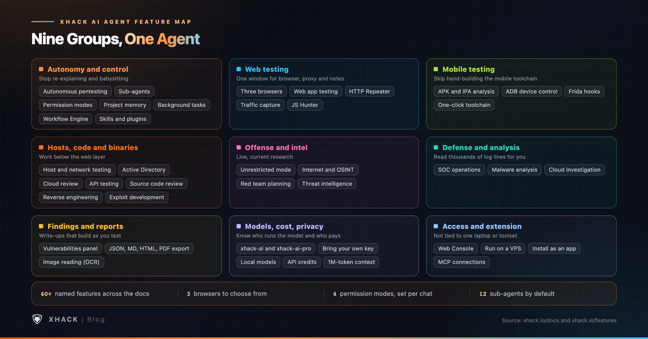This screenshot has height=339, width=648.
Task: Click the blue square beside Web testing
Action: click(239, 69)
